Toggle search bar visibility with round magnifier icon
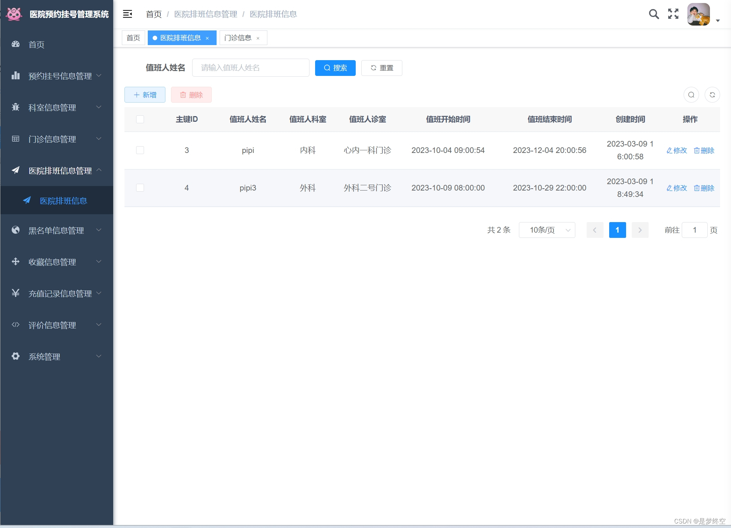This screenshot has height=528, width=731. [691, 95]
